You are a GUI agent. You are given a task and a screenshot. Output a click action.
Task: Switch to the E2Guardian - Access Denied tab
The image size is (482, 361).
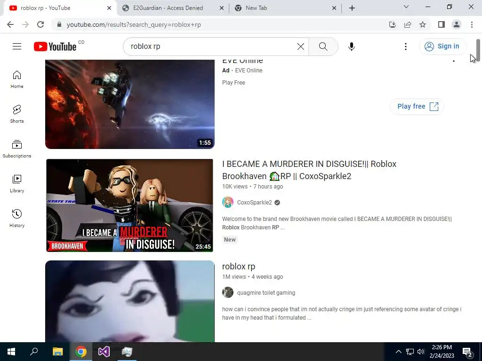[x=168, y=8]
